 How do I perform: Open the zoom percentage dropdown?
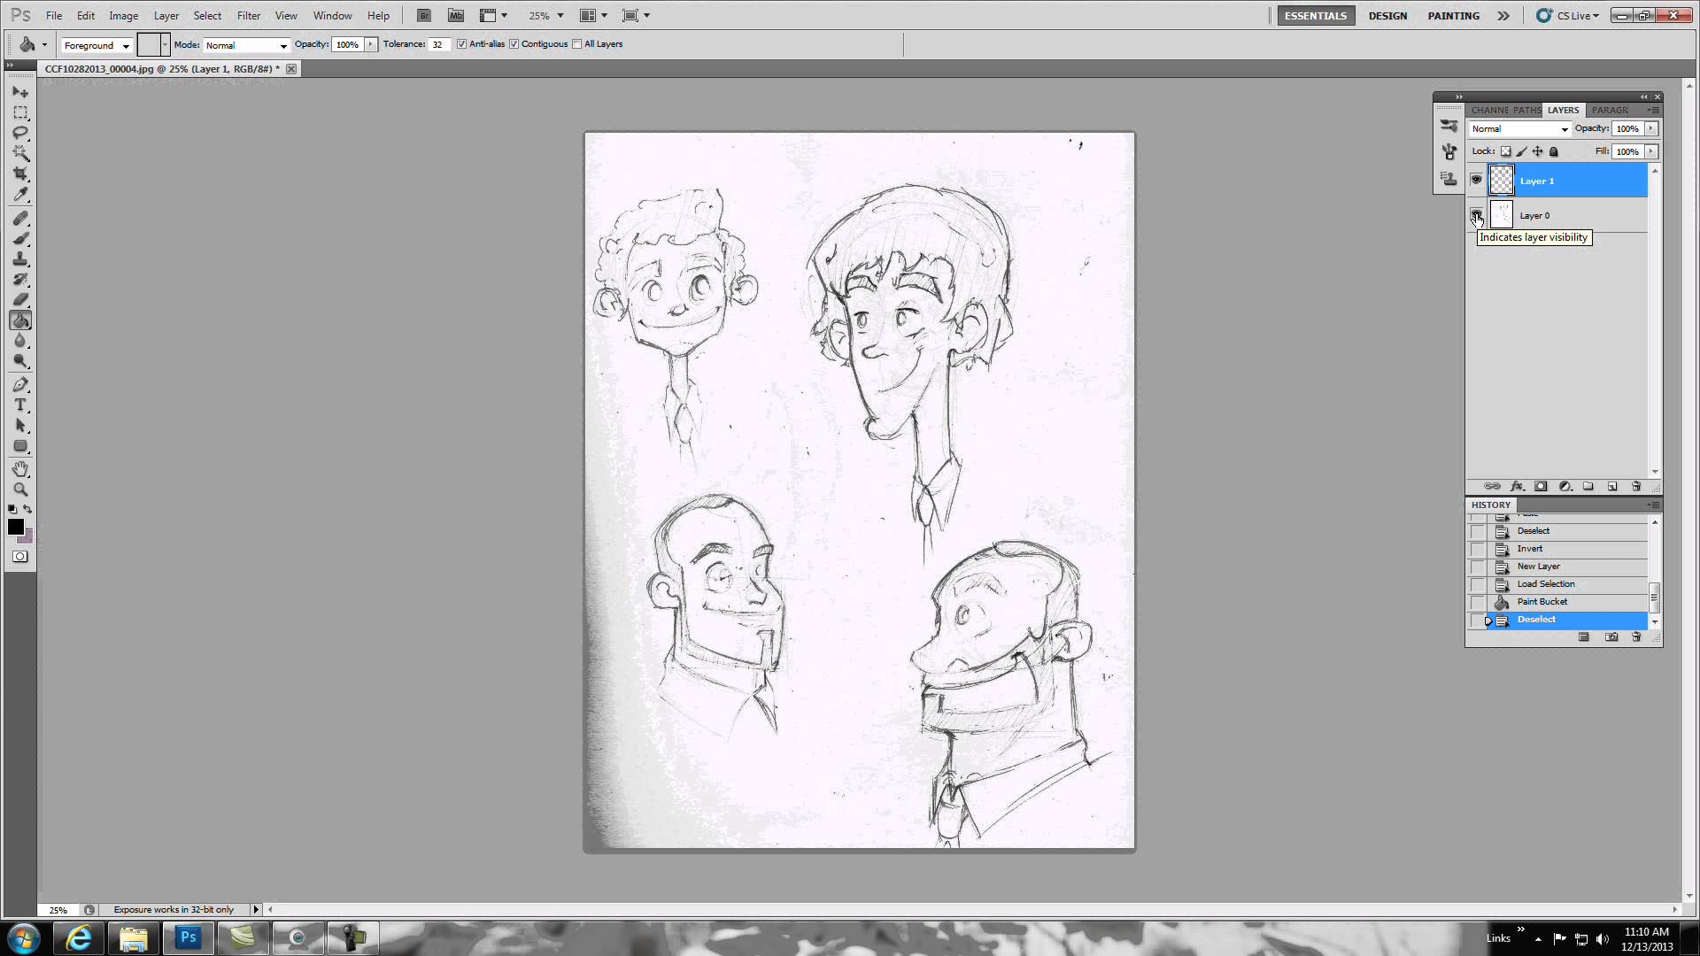tap(558, 15)
